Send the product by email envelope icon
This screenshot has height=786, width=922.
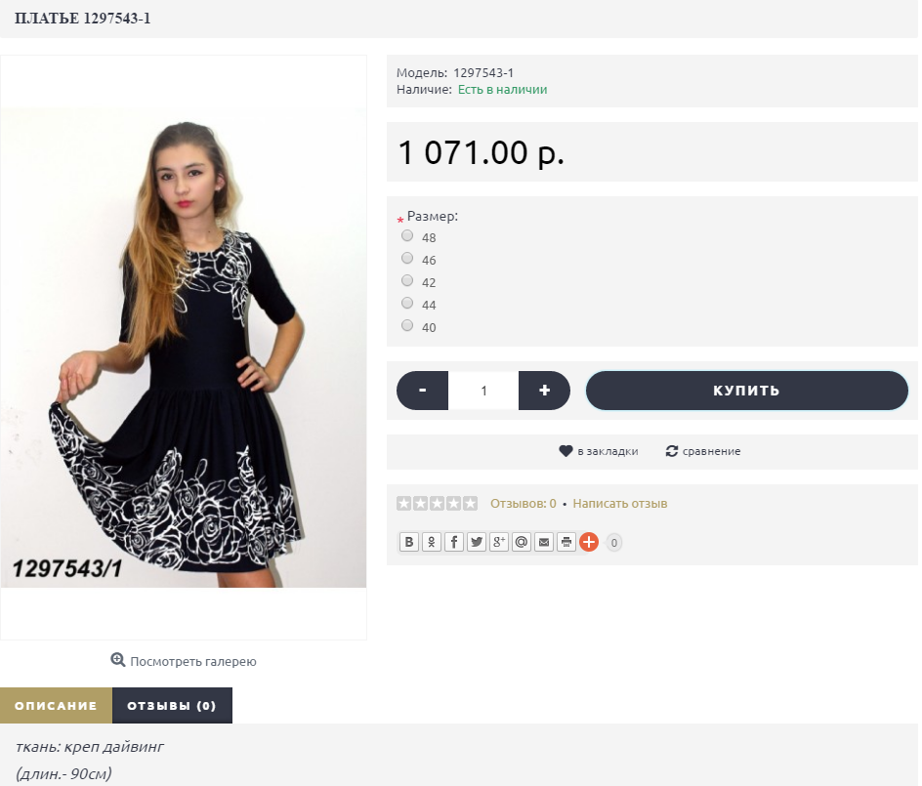tap(544, 542)
